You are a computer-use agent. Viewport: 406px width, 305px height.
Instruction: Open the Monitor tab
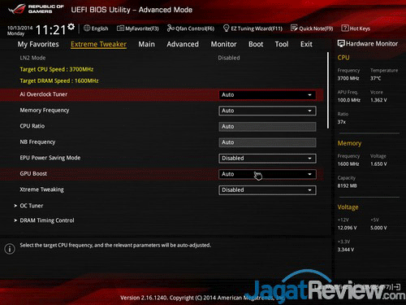coord(223,44)
